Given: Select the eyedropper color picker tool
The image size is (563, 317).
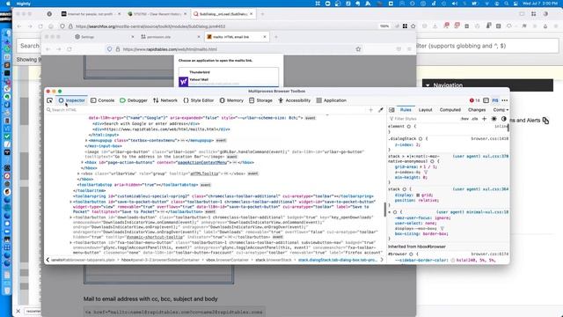Looking at the screenshot, I should (x=381, y=110).
